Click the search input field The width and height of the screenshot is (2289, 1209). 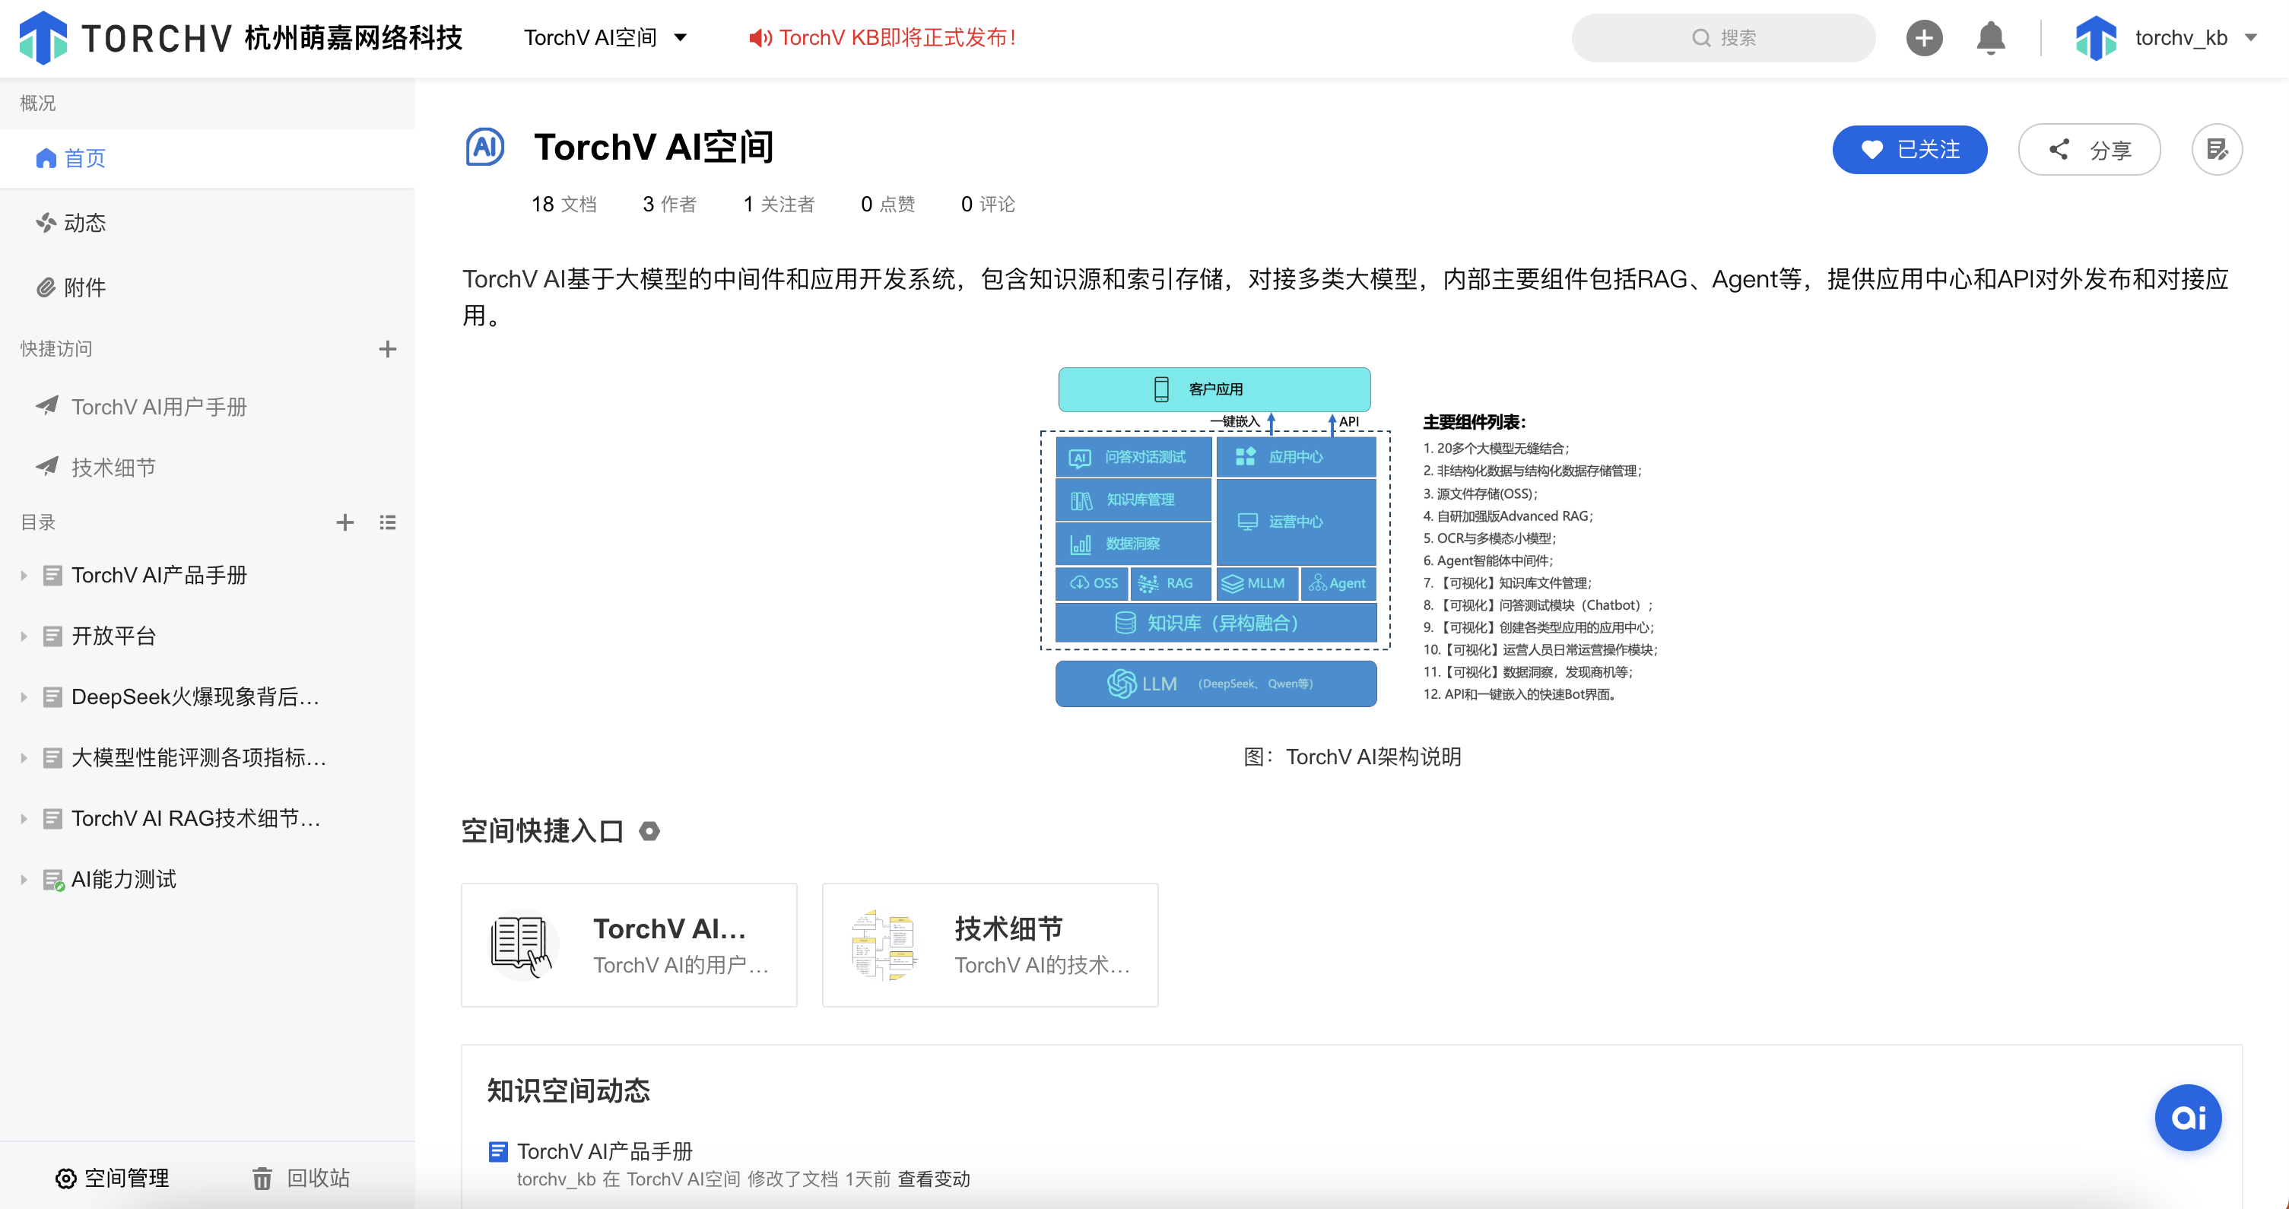click(1723, 37)
